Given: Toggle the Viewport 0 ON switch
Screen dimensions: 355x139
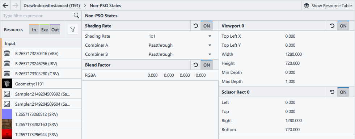Looking at the screenshot, I should (x=343, y=26).
